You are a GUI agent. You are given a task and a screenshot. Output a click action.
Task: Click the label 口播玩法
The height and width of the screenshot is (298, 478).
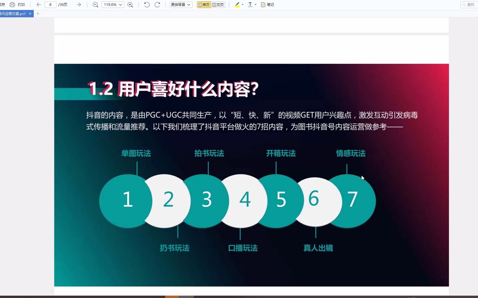click(x=243, y=248)
